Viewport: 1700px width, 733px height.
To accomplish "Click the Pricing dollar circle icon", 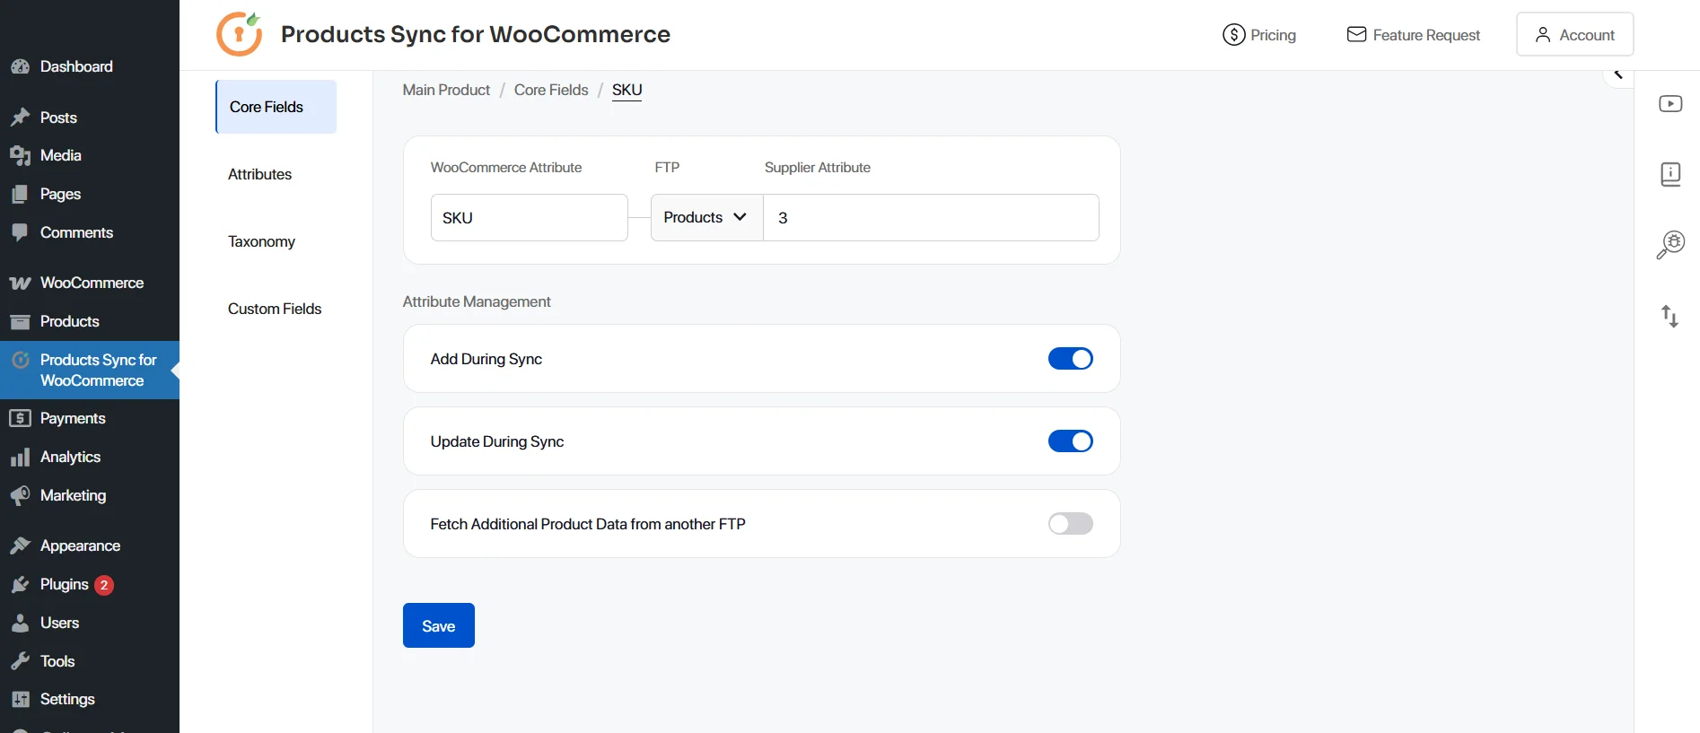I will [x=1234, y=35].
